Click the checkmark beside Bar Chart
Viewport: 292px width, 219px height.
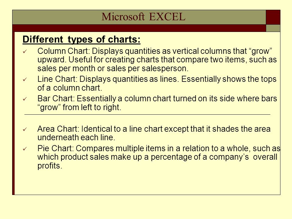point(25,99)
